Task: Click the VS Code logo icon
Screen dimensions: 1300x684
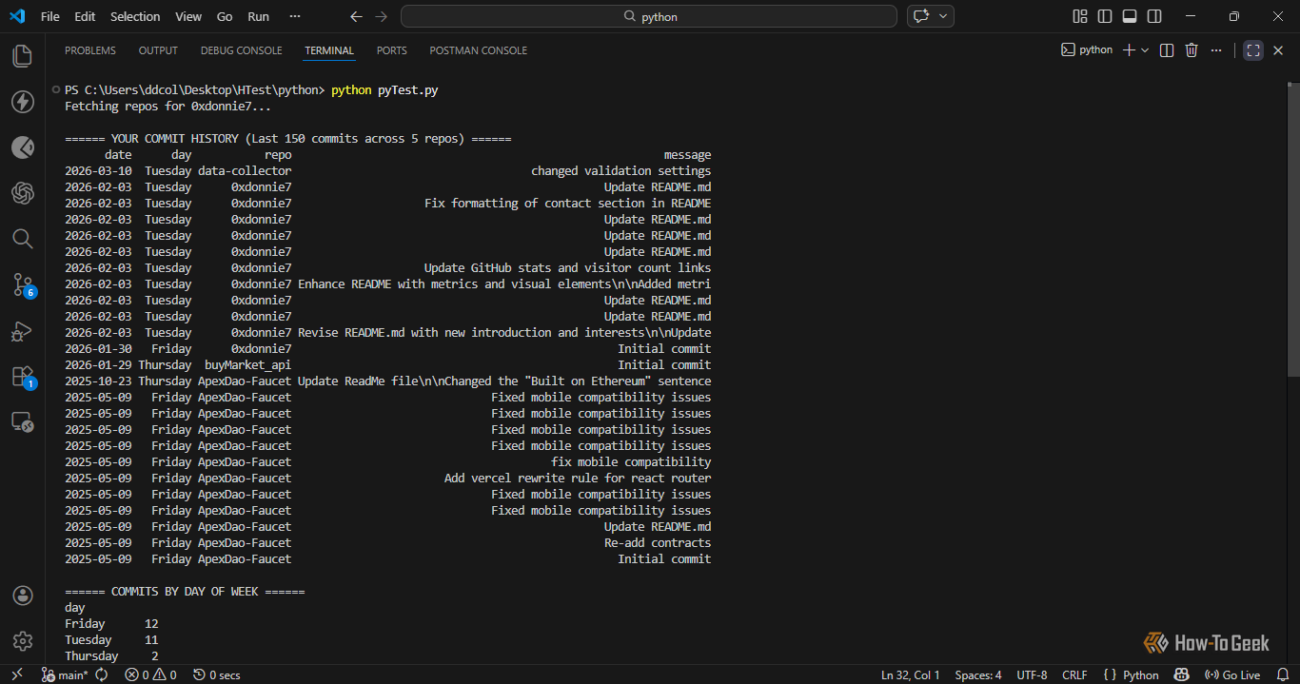Action: point(16,16)
